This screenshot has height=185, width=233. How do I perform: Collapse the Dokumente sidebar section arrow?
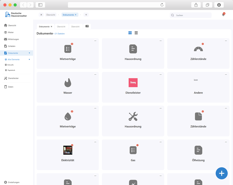click(x=29, y=53)
